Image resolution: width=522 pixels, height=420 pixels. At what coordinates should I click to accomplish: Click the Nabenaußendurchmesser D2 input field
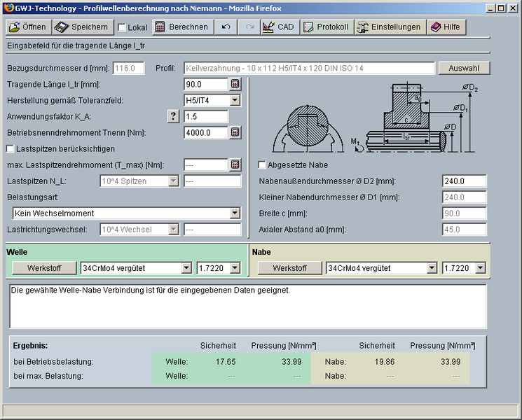(464, 181)
